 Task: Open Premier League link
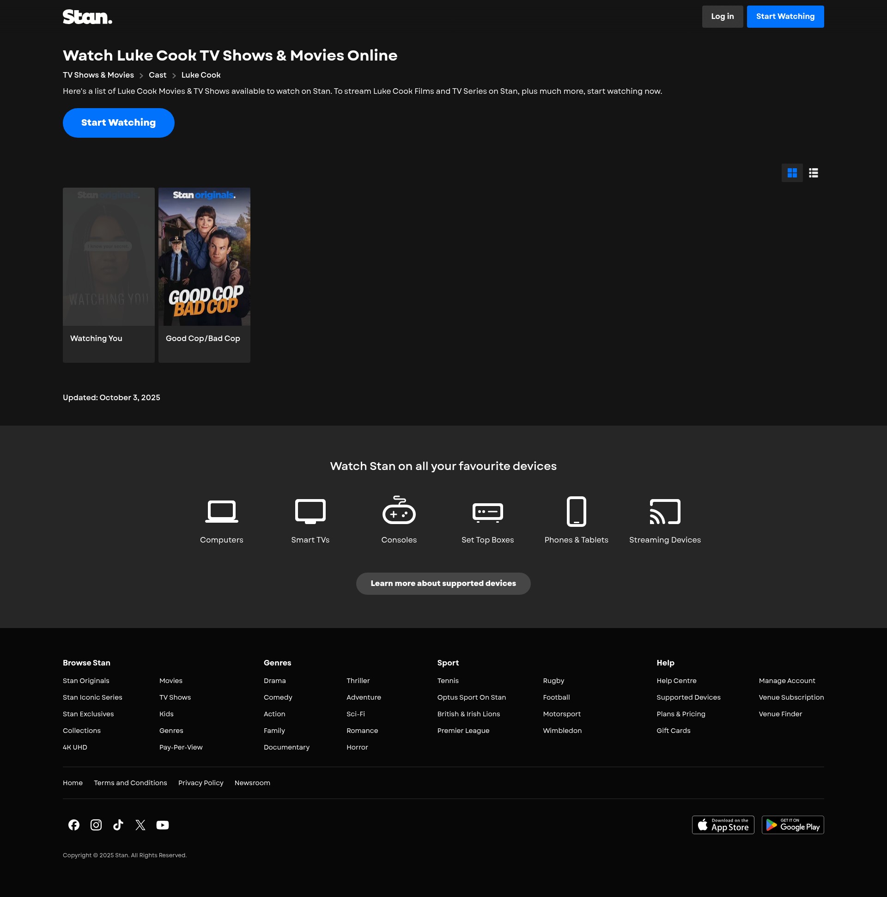pyautogui.click(x=463, y=731)
